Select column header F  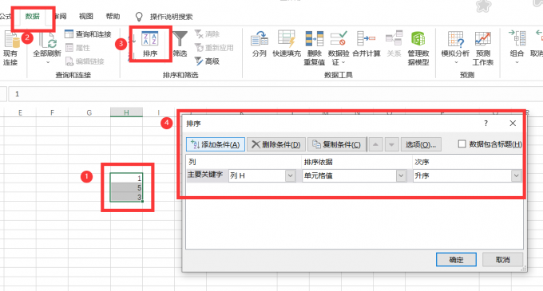pyautogui.click(x=52, y=112)
